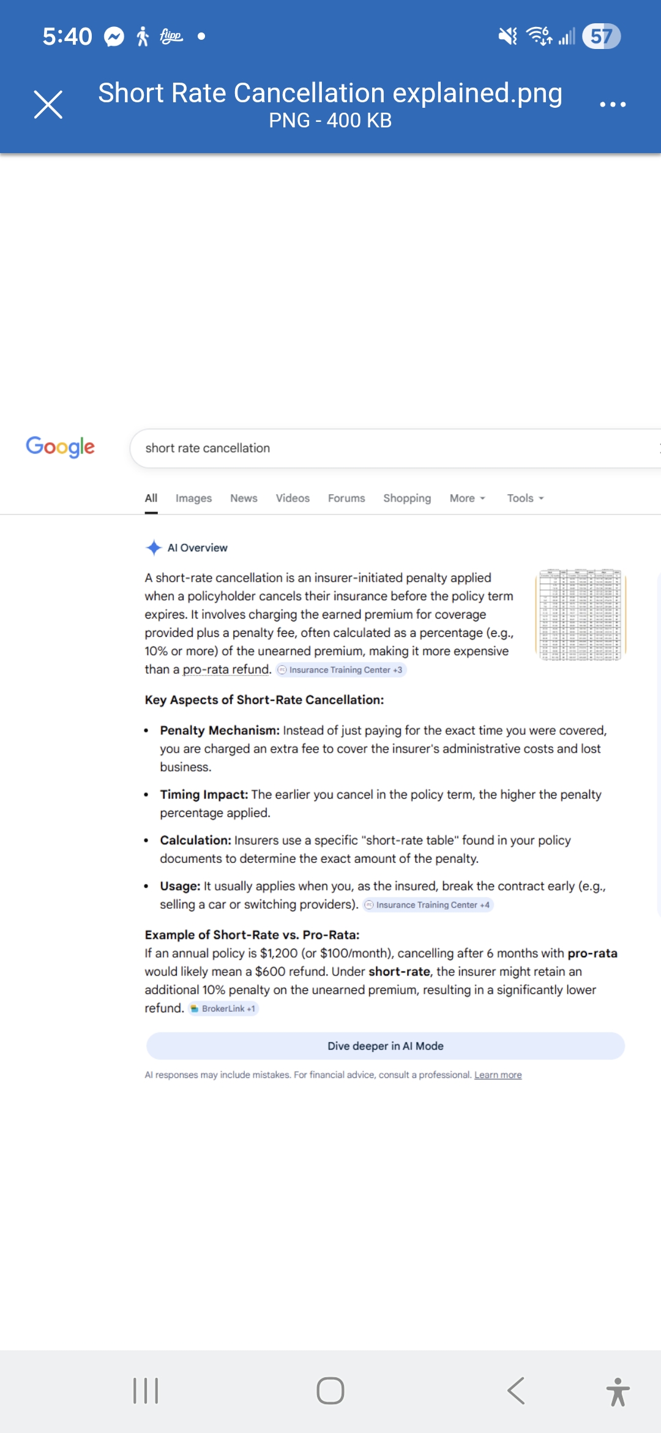Expand the More search filters dropdown
This screenshot has height=1433, width=661.
point(467,498)
